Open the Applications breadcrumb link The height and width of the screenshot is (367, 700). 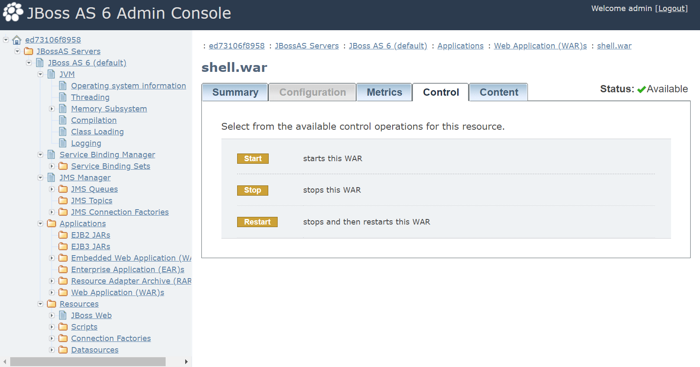[460, 46]
